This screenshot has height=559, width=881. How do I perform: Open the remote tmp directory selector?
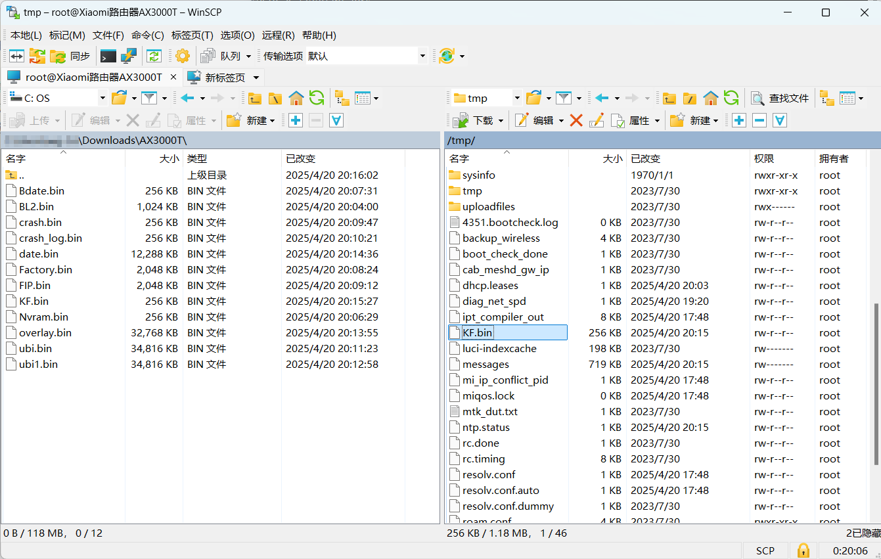tap(486, 98)
